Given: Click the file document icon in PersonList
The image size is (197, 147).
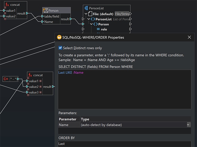Looking at the screenshot, I should 90,14.
